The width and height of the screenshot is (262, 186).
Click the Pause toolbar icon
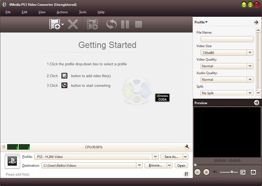(x=125, y=25)
